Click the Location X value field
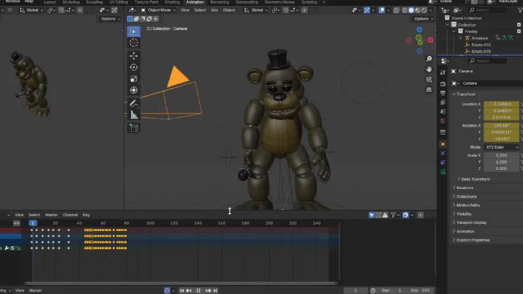The width and height of the screenshot is (523, 294). coord(501,104)
